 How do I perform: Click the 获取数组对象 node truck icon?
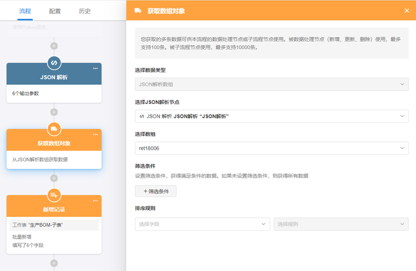54,129
